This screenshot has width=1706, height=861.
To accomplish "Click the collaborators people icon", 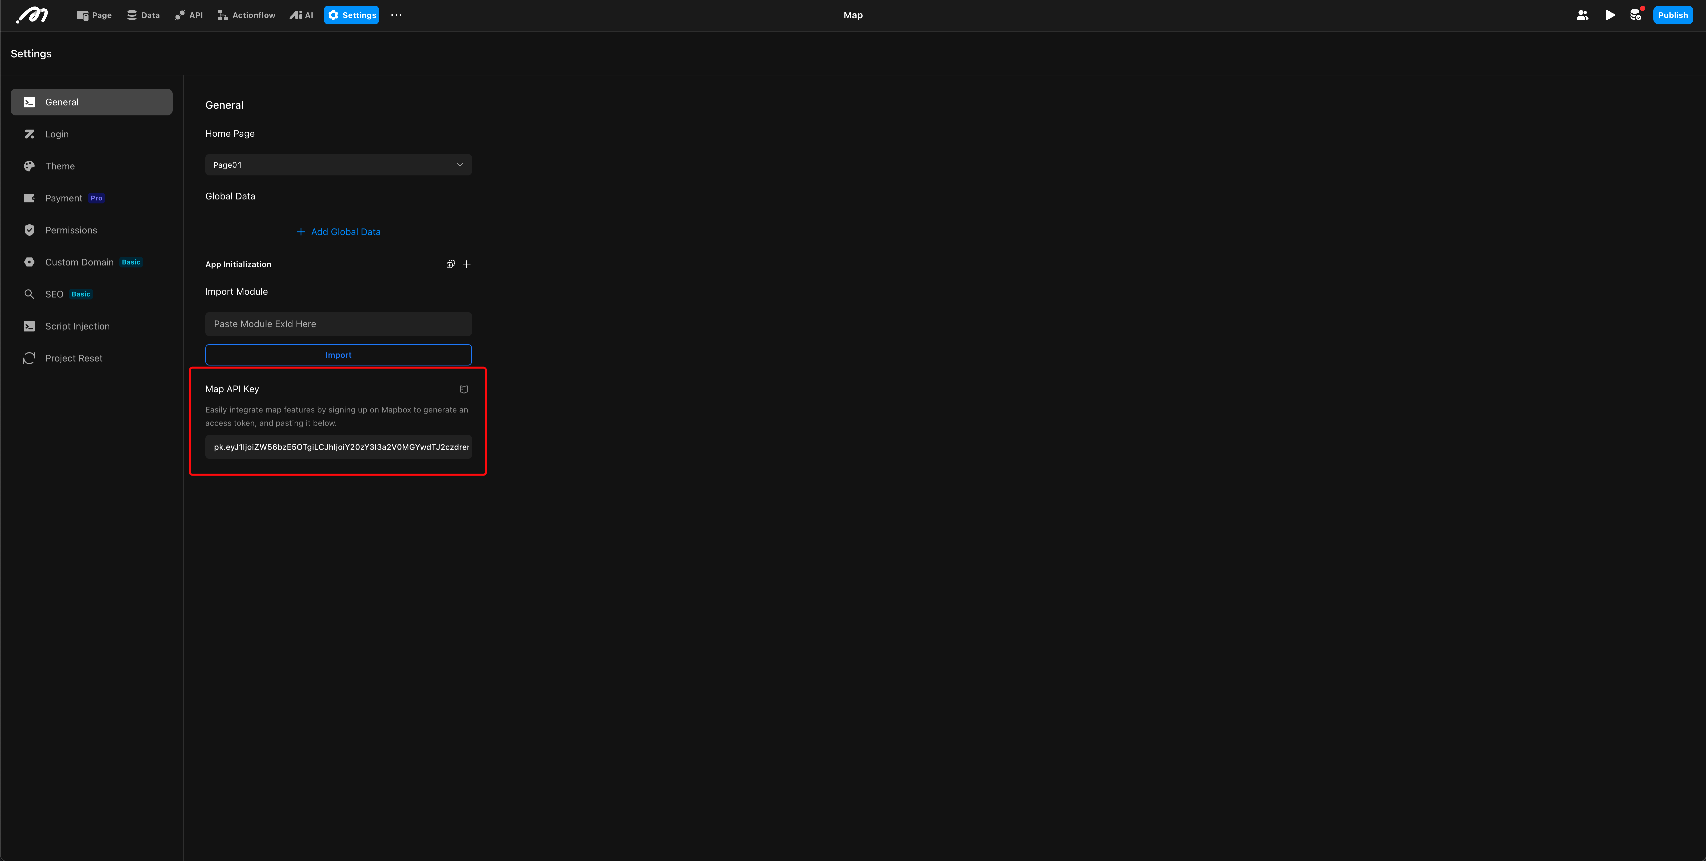I will [1582, 15].
